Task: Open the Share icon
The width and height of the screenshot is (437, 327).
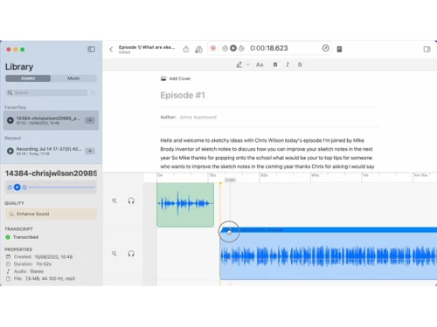Action: pos(186,49)
